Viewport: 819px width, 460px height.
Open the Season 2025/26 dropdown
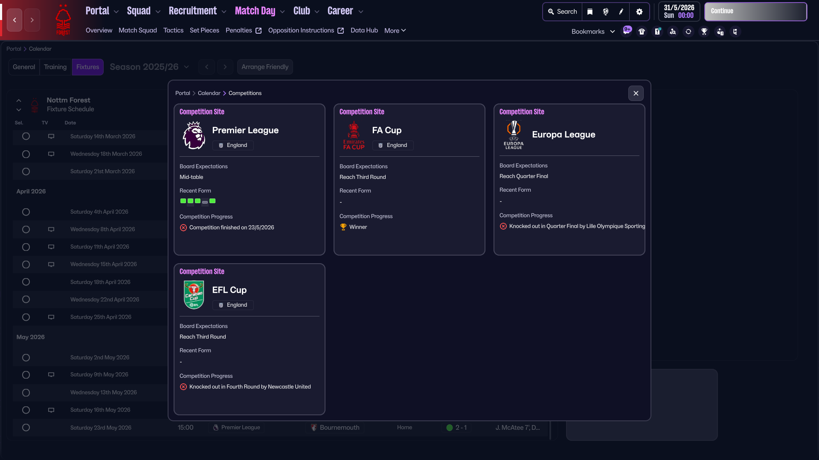[149, 67]
